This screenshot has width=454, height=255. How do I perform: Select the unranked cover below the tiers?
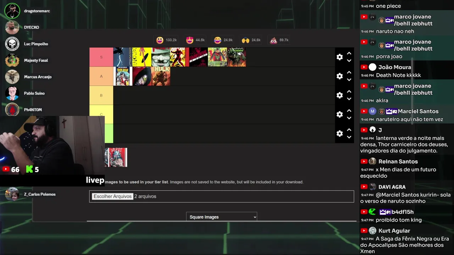pyautogui.click(x=116, y=157)
